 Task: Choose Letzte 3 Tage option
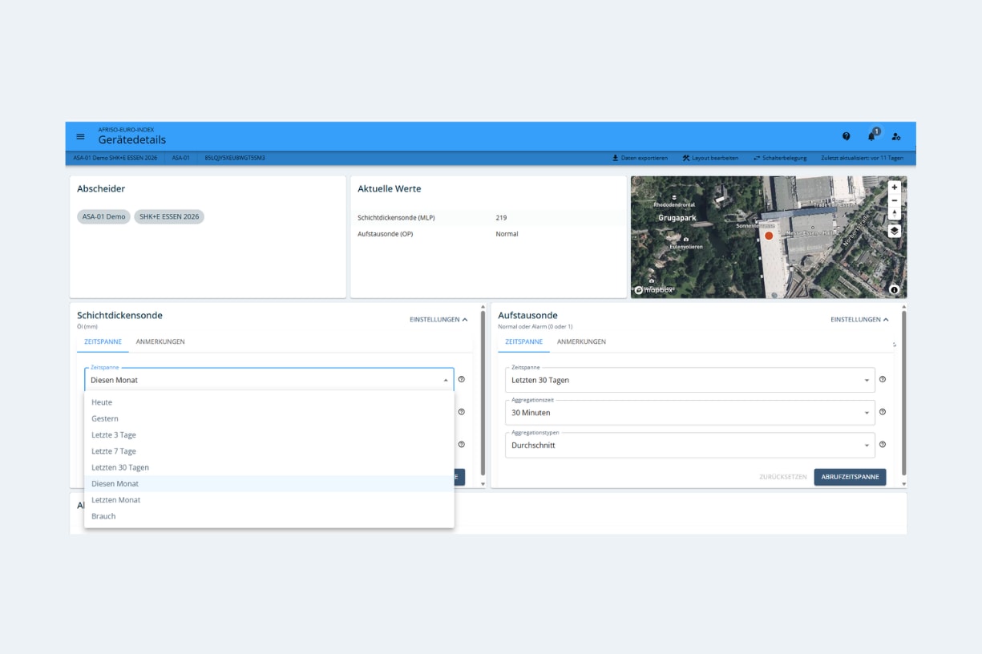[x=269, y=435]
